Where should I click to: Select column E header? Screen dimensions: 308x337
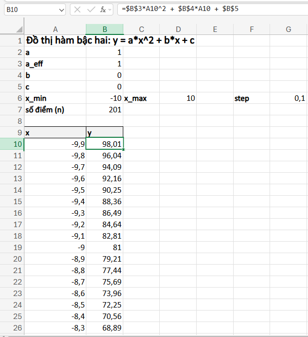[x=215, y=29]
